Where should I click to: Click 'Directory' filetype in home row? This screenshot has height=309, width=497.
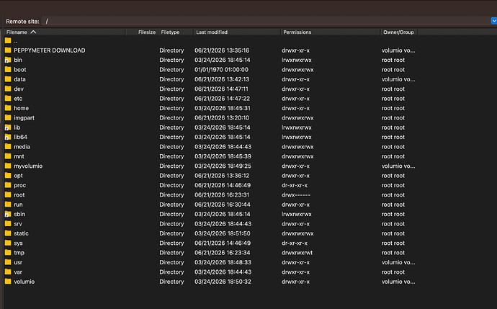pos(171,108)
